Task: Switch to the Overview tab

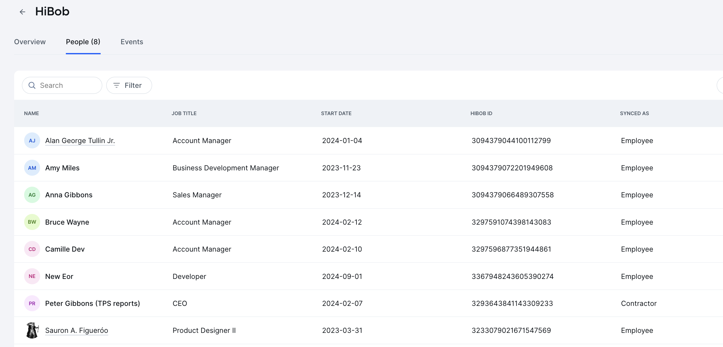Action: pos(30,41)
